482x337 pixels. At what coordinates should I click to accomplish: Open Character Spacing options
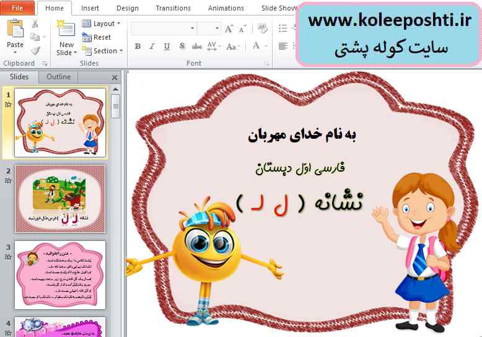213,46
